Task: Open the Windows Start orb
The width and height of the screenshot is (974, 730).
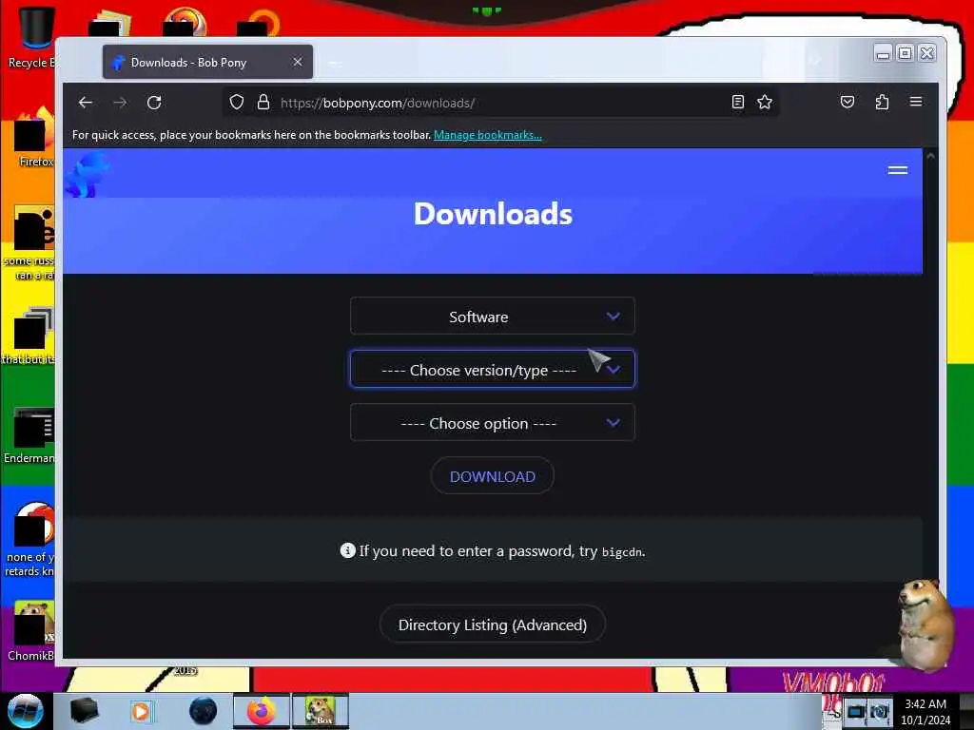Action: tap(25, 711)
